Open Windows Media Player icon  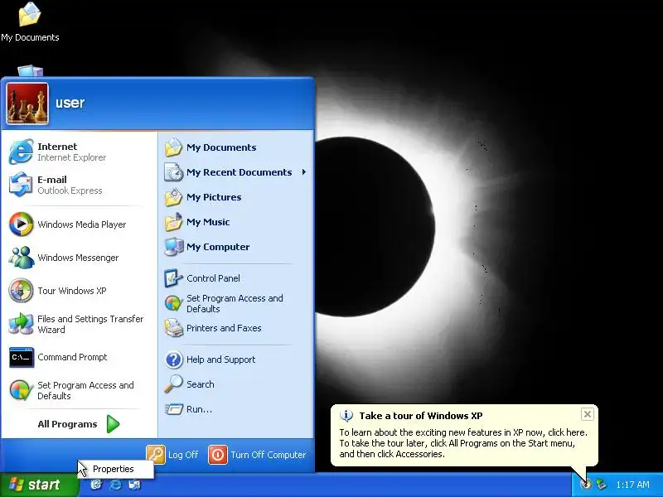coord(21,224)
